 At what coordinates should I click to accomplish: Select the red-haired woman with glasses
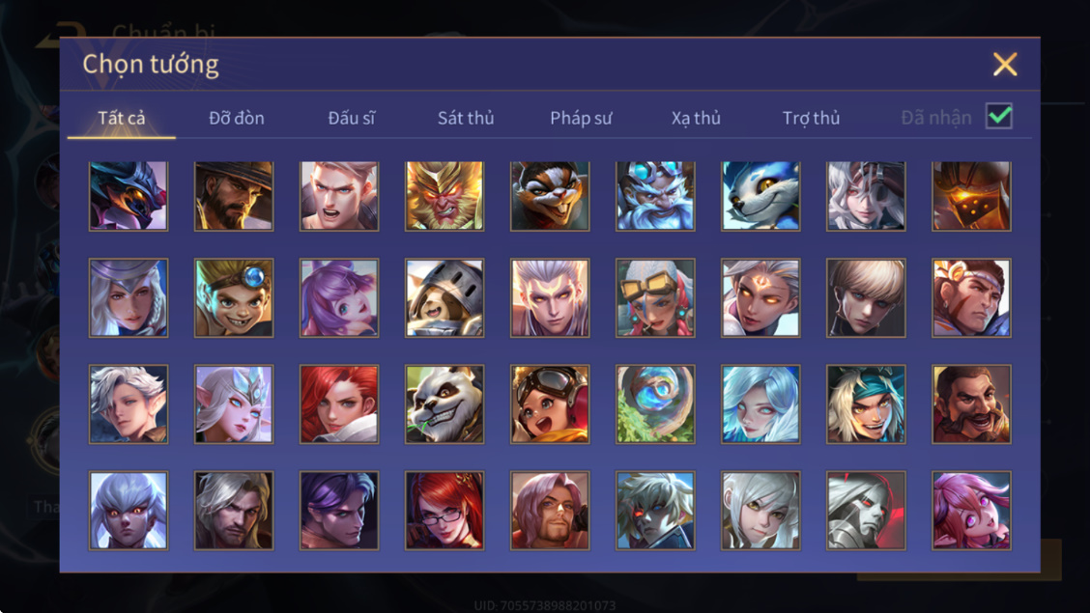click(x=445, y=511)
